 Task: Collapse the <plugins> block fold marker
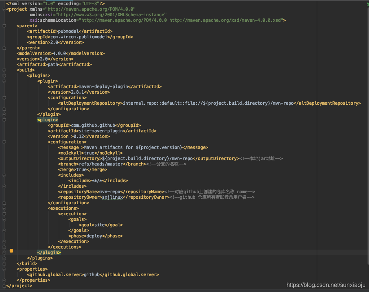tap(4, 76)
